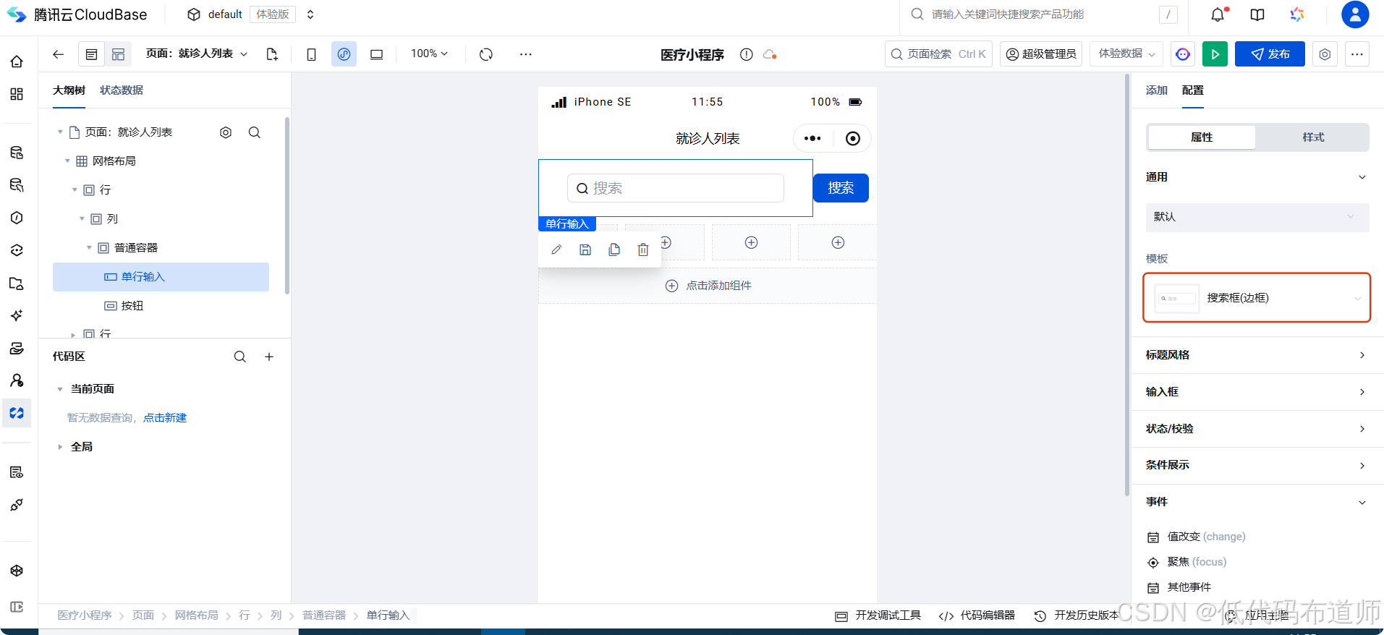The image size is (1384, 635).
Task: Click the info icon beside 医疗小程序
Action: pos(747,54)
